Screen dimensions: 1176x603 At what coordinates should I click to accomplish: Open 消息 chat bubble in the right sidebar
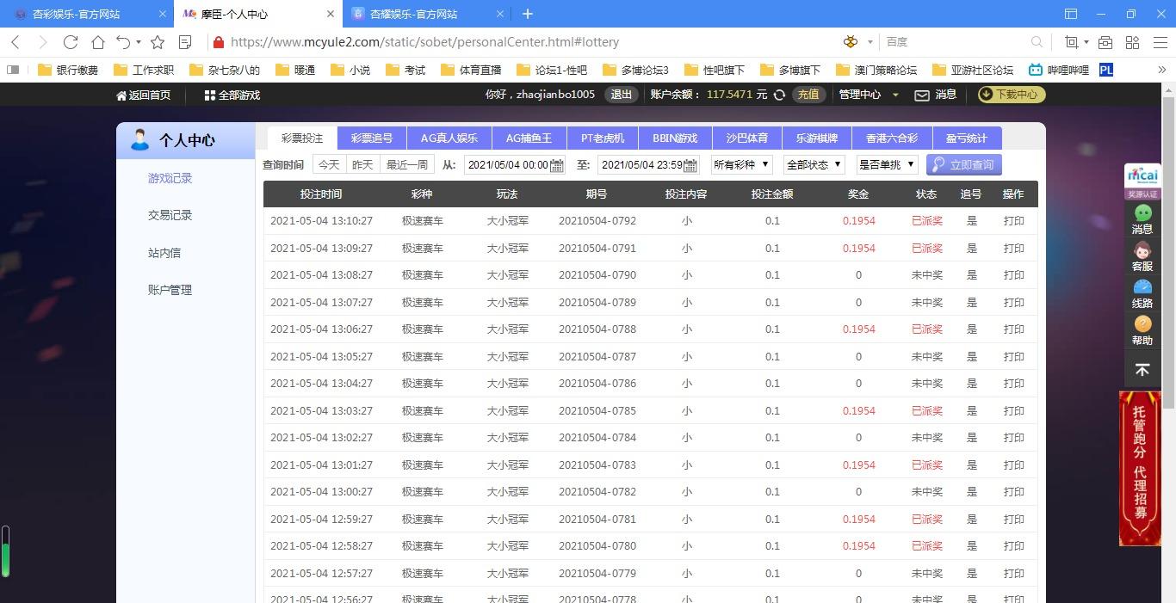pyautogui.click(x=1142, y=219)
